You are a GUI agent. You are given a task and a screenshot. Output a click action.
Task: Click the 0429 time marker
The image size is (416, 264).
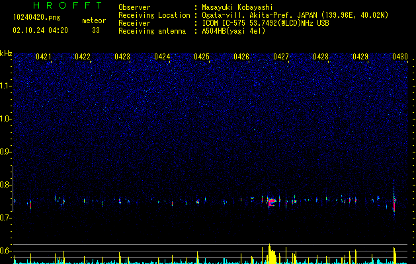360,57
